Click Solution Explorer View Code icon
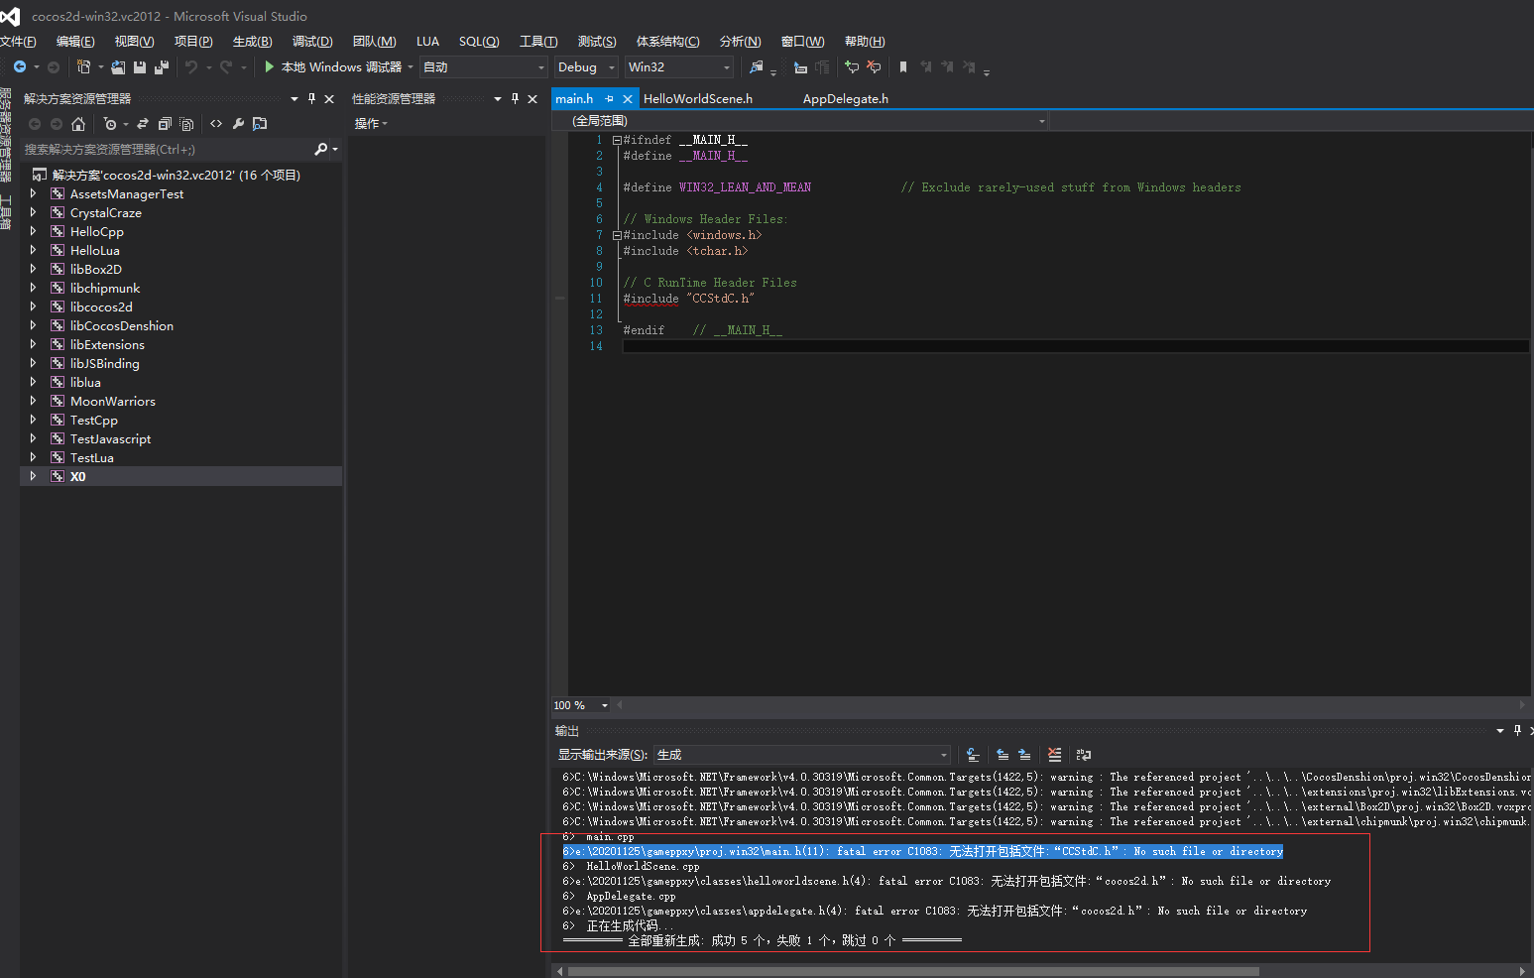This screenshot has width=1534, height=978. [x=216, y=124]
